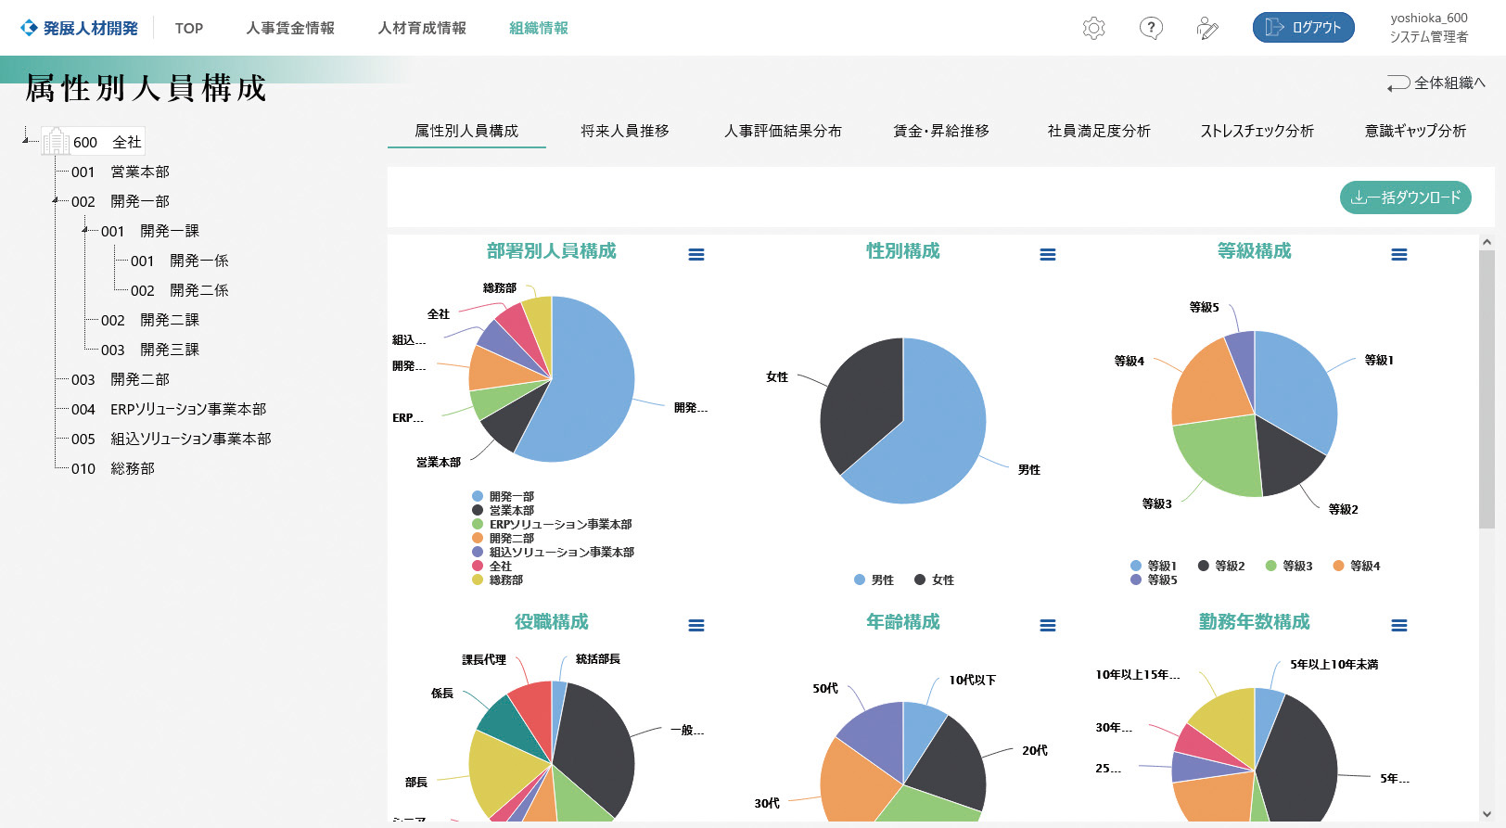Open hamburger menu for 役職構成 chart
This screenshot has width=1506, height=828.
[x=696, y=626]
